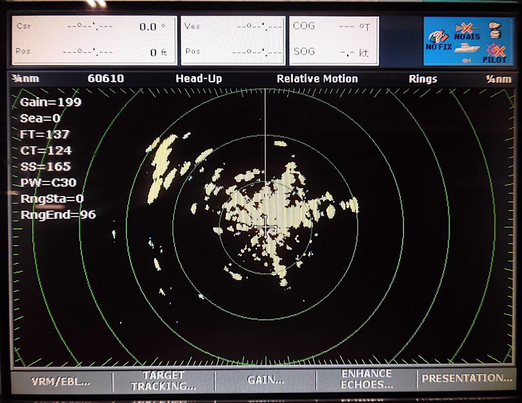Screen dimensions: 522x403
Task: Click the white boat icon in status panel
Action: 467,48
